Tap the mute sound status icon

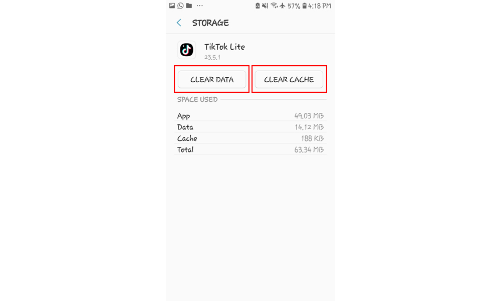point(265,6)
